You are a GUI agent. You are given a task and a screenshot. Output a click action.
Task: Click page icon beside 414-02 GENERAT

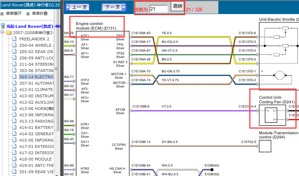[x=14, y=133]
